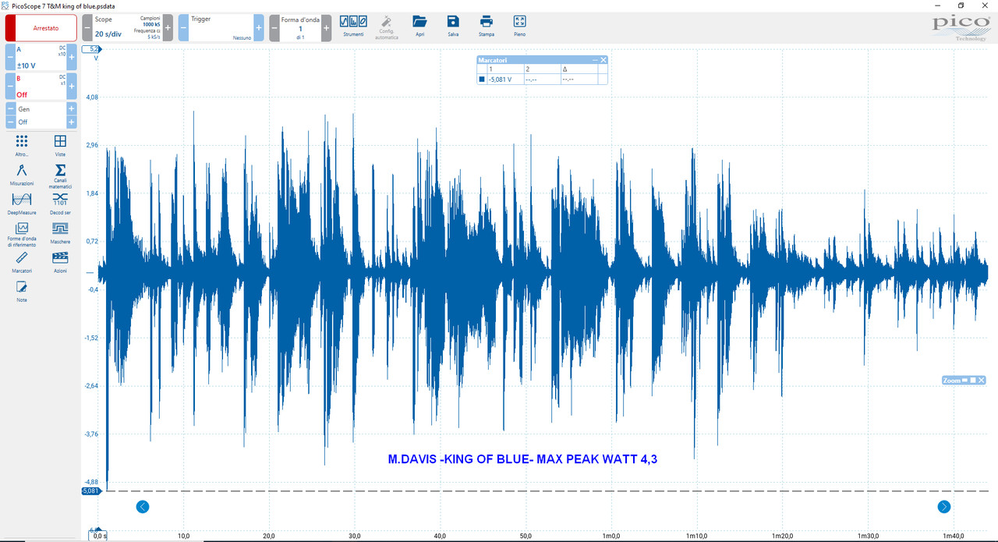Minimize the Zoom overview panel
The height and width of the screenshot is (542, 998).
coord(964,380)
